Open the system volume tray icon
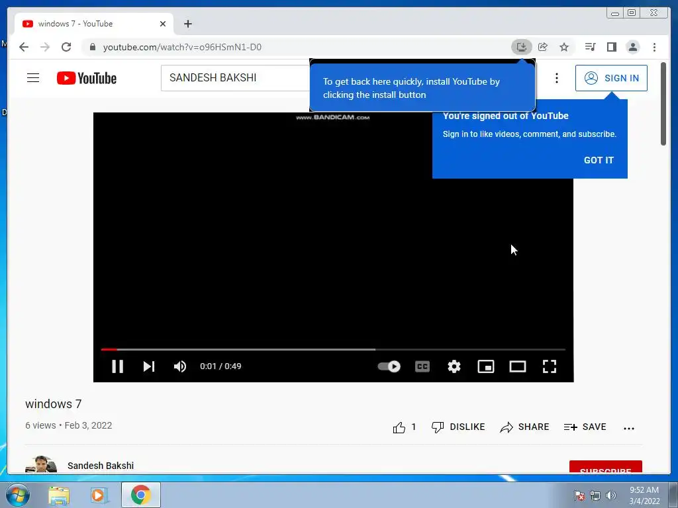678x508 pixels. click(x=610, y=495)
